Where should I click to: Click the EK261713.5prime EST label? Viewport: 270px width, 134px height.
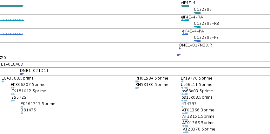[38, 104]
